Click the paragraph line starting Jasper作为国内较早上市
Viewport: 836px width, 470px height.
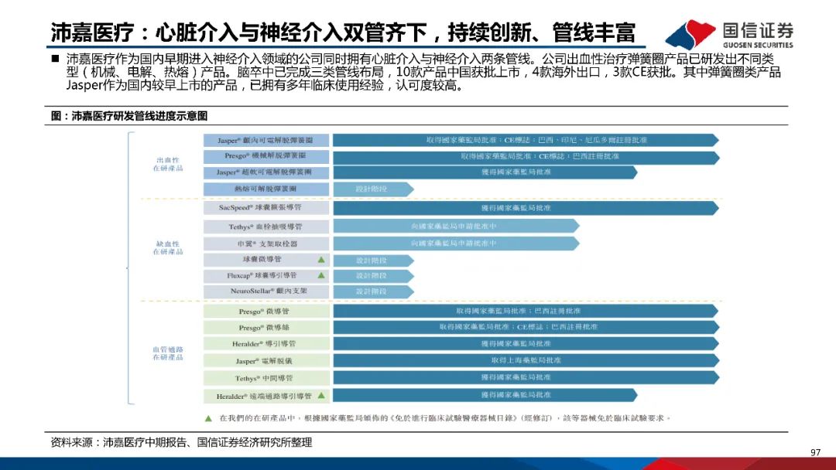(264, 85)
